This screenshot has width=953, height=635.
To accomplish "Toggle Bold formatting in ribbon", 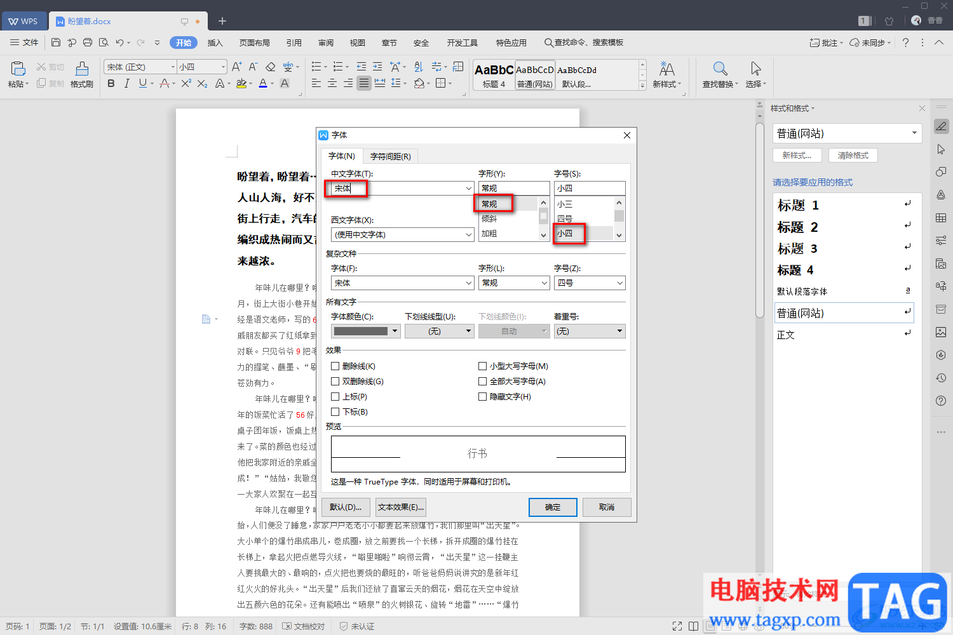I will tap(111, 83).
